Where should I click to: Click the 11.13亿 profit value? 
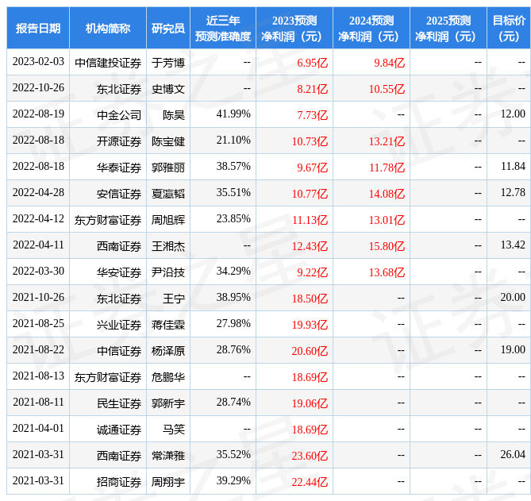click(x=310, y=220)
